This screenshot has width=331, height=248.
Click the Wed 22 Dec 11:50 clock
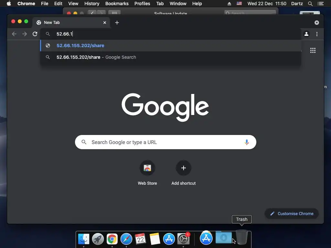tap(267, 4)
